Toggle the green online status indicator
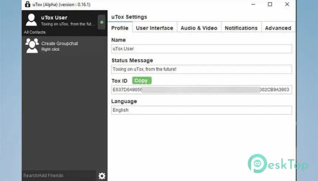The width and height of the screenshot is (318, 181). 102,22
